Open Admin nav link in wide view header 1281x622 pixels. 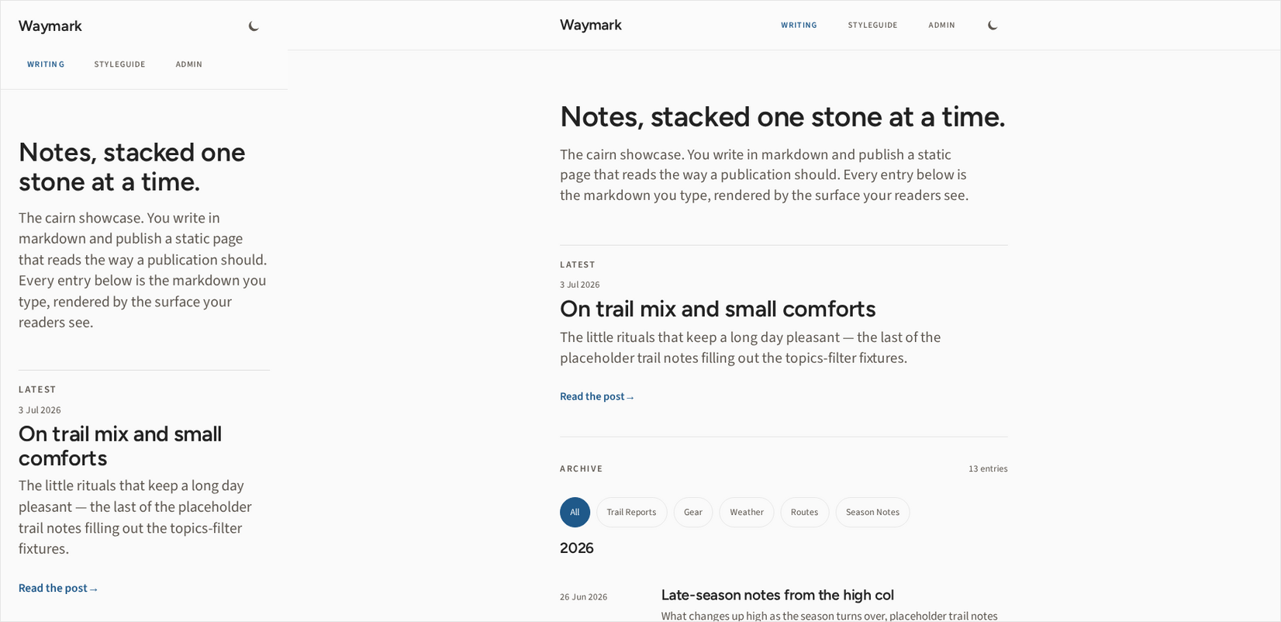(941, 26)
